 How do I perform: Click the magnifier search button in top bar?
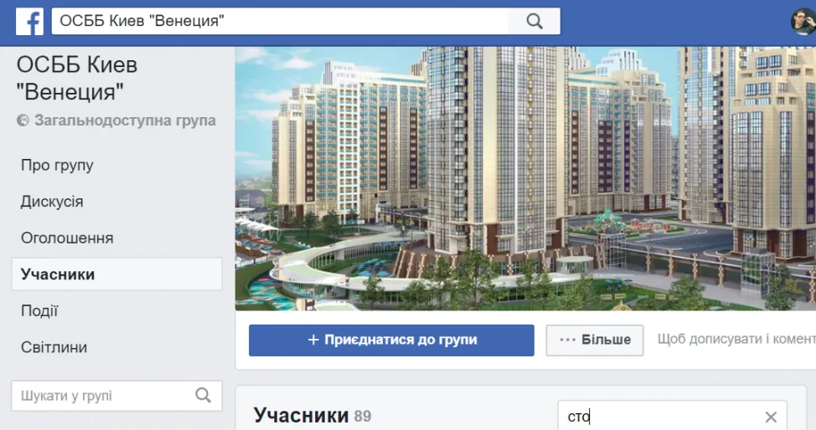click(x=535, y=21)
